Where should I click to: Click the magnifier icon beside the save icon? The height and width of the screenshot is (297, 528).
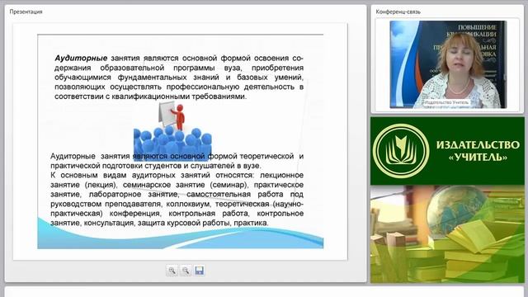[186, 271]
